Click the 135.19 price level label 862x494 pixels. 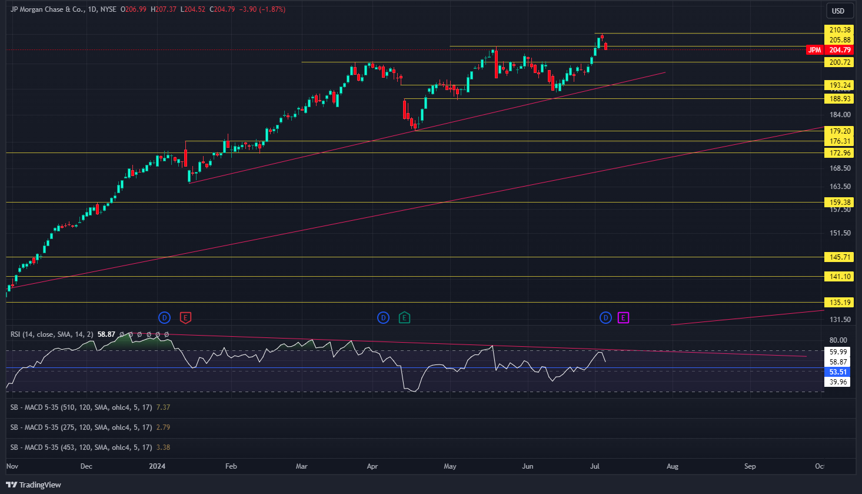tap(839, 302)
